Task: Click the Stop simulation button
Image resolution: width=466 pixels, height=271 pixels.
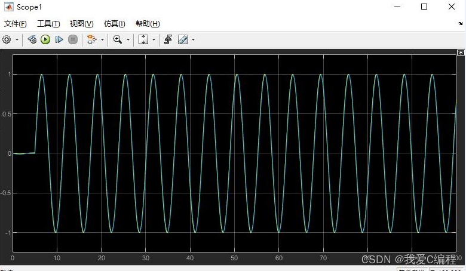Action: 73,39
